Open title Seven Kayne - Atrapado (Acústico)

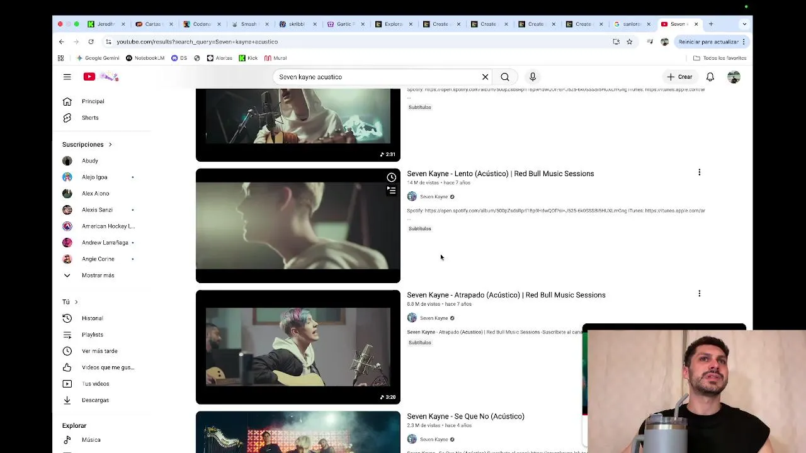pos(506,295)
